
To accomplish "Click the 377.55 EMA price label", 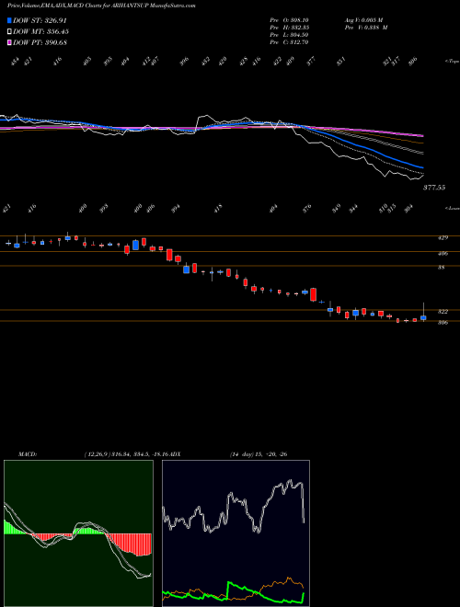I will click(x=434, y=188).
